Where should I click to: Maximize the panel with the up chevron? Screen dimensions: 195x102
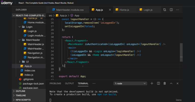click(171, 84)
